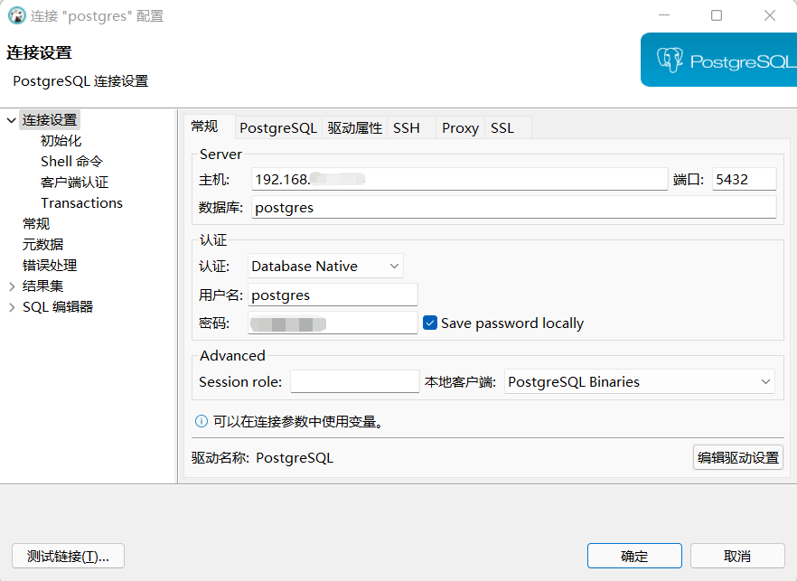
Task: Expand the SQL 编辑器 tree node
Action: (x=11, y=307)
